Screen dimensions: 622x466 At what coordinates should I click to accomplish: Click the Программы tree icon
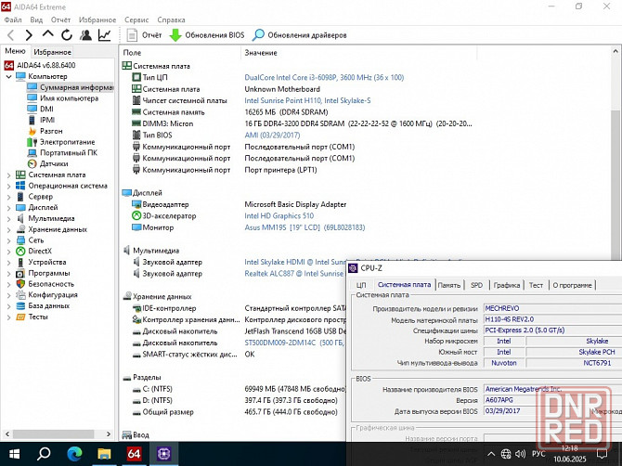[x=20, y=273]
